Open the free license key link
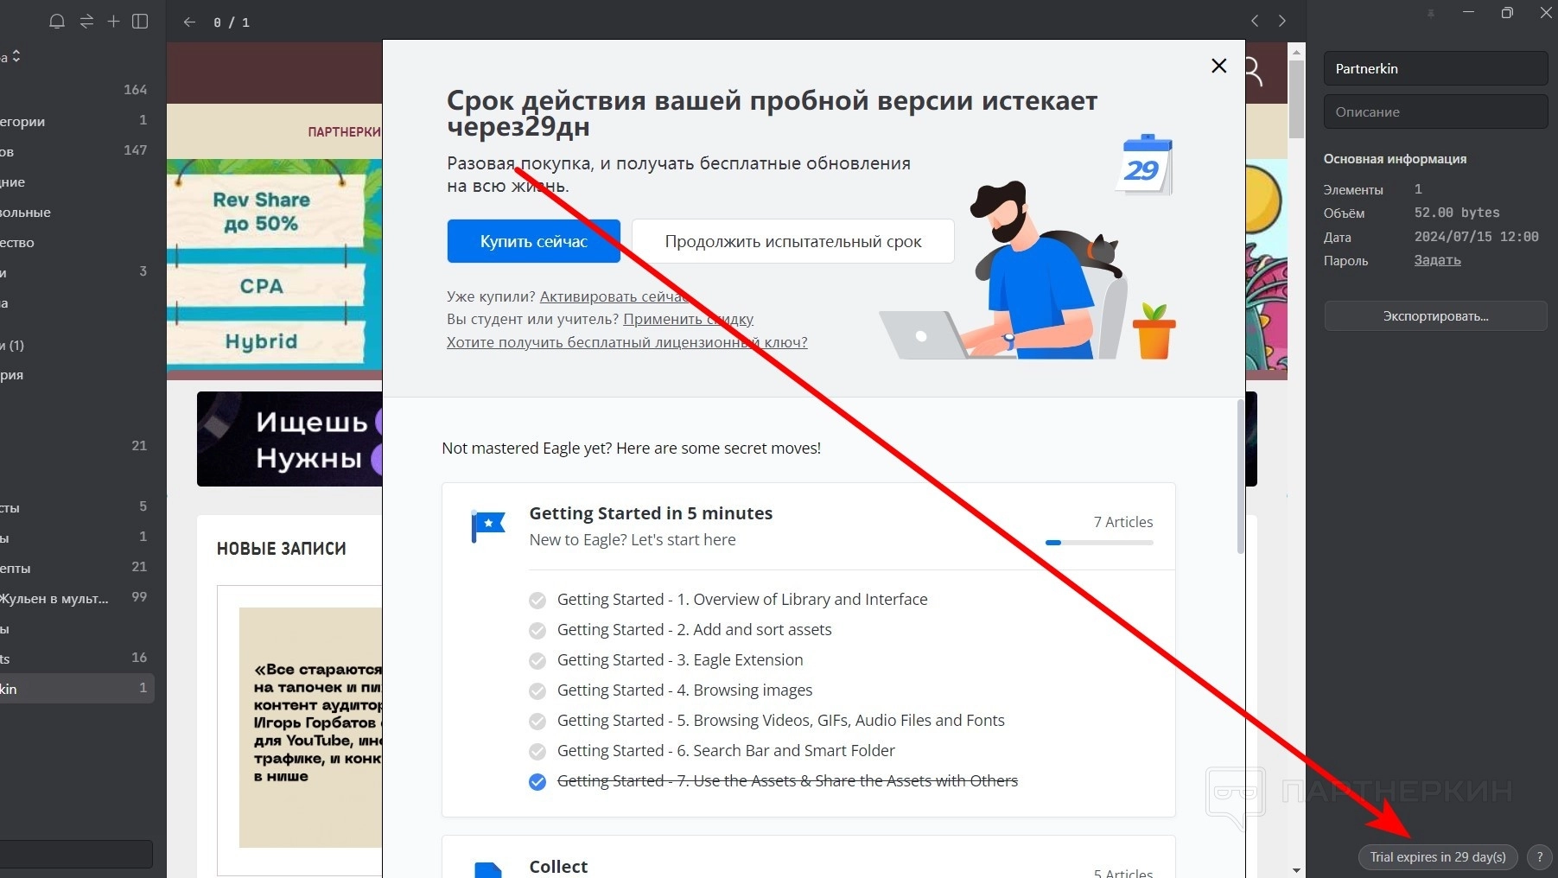Screen dimensions: 1558x878 tap(627, 342)
